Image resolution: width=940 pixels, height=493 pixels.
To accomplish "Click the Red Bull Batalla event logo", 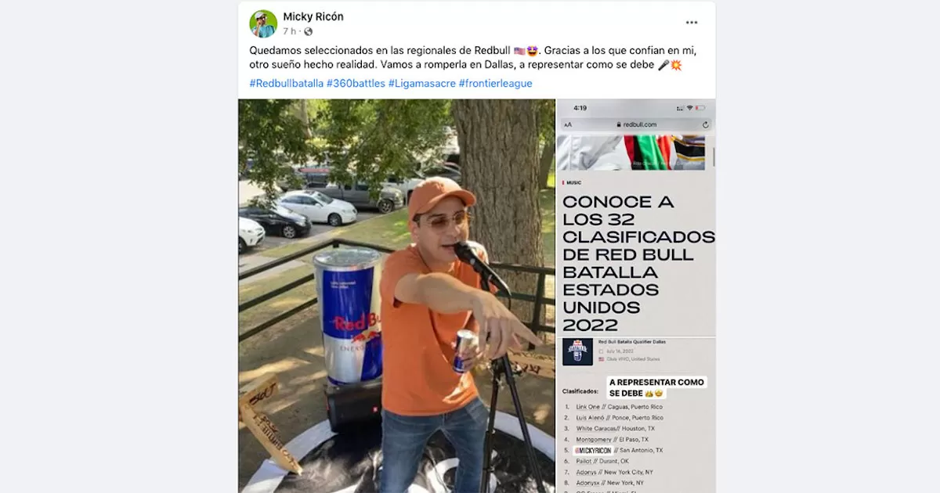I will [x=577, y=351].
